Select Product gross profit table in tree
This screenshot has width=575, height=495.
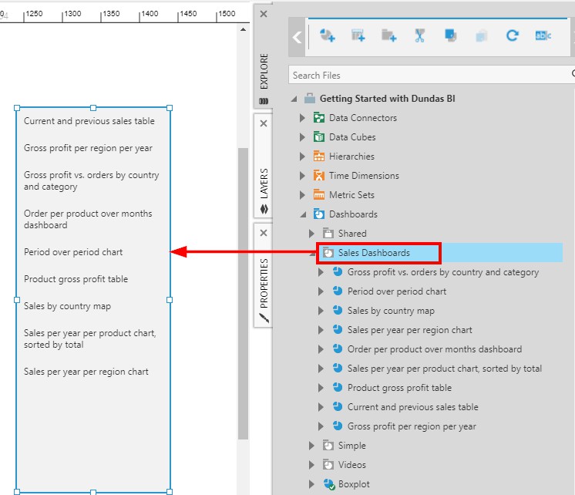399,388
